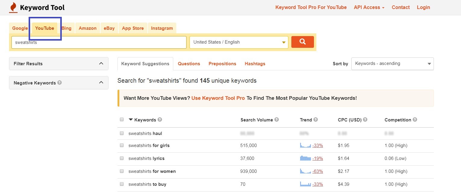Viewport: 461px width, 193px height.
Task: Select the YouTube tab
Action: click(45, 28)
